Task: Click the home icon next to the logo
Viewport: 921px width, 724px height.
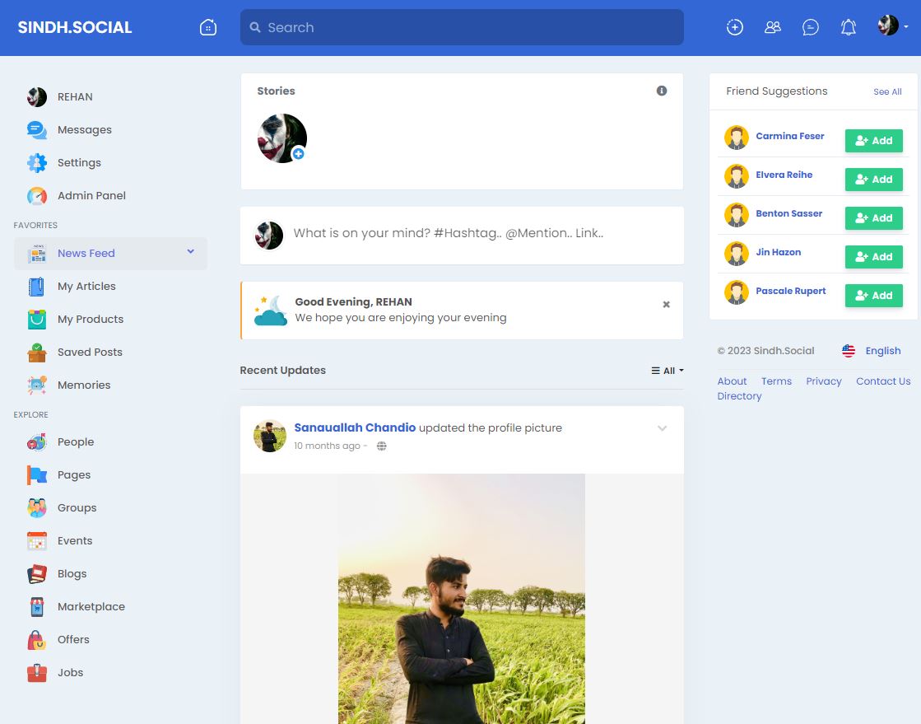Action: click(207, 26)
